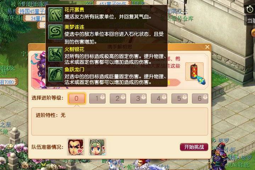255x170 pixels.
Task: Pick locked advancement level 6
Action: point(200,98)
